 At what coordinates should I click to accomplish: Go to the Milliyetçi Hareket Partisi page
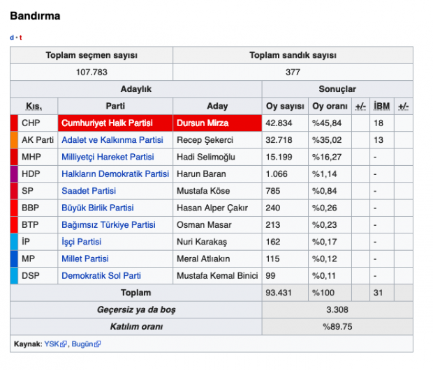[108, 157]
